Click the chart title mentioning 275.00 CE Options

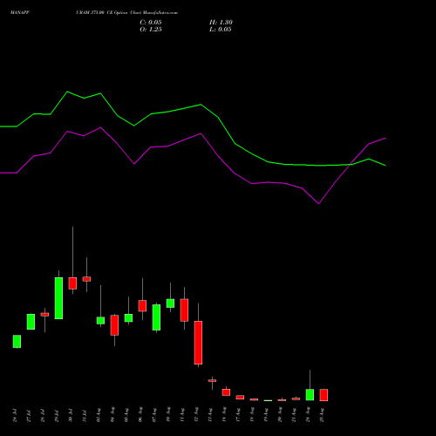tap(126, 13)
